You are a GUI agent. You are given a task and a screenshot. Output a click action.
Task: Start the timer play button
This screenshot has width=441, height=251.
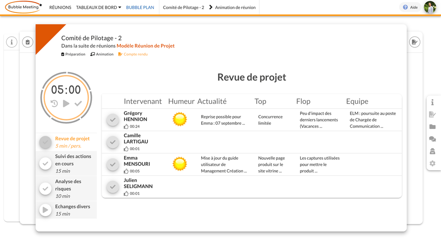[66, 103]
